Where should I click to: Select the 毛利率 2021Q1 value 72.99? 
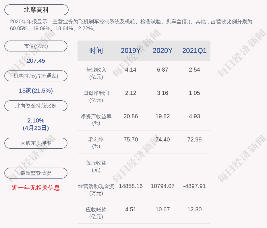point(194,139)
